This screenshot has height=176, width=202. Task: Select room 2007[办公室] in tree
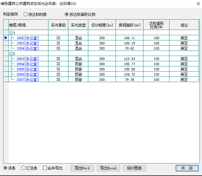click(28, 80)
